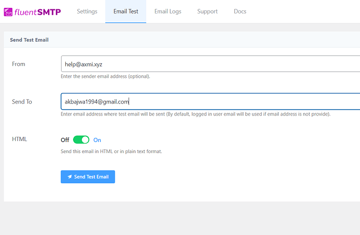This screenshot has width=360, height=235.
Task: Click the From field label
Action: [x=18, y=64]
